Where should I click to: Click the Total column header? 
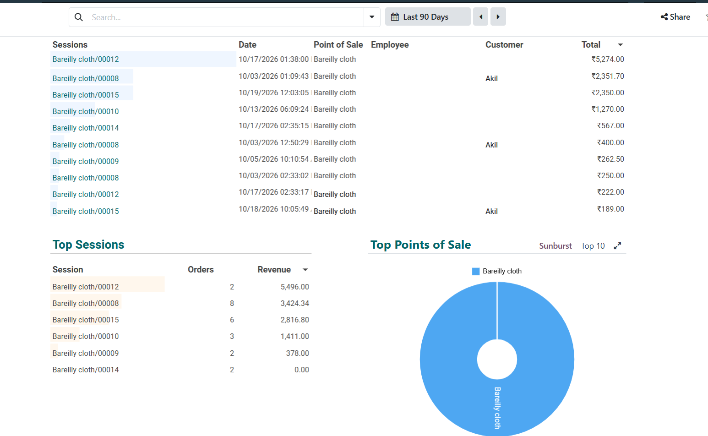[x=591, y=45]
